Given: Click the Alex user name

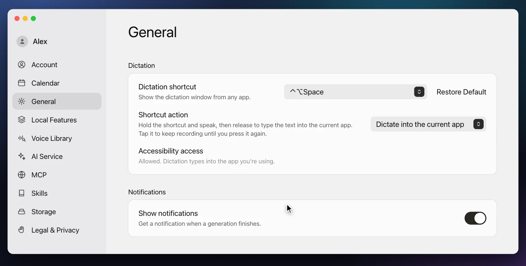Looking at the screenshot, I should pyautogui.click(x=40, y=42).
